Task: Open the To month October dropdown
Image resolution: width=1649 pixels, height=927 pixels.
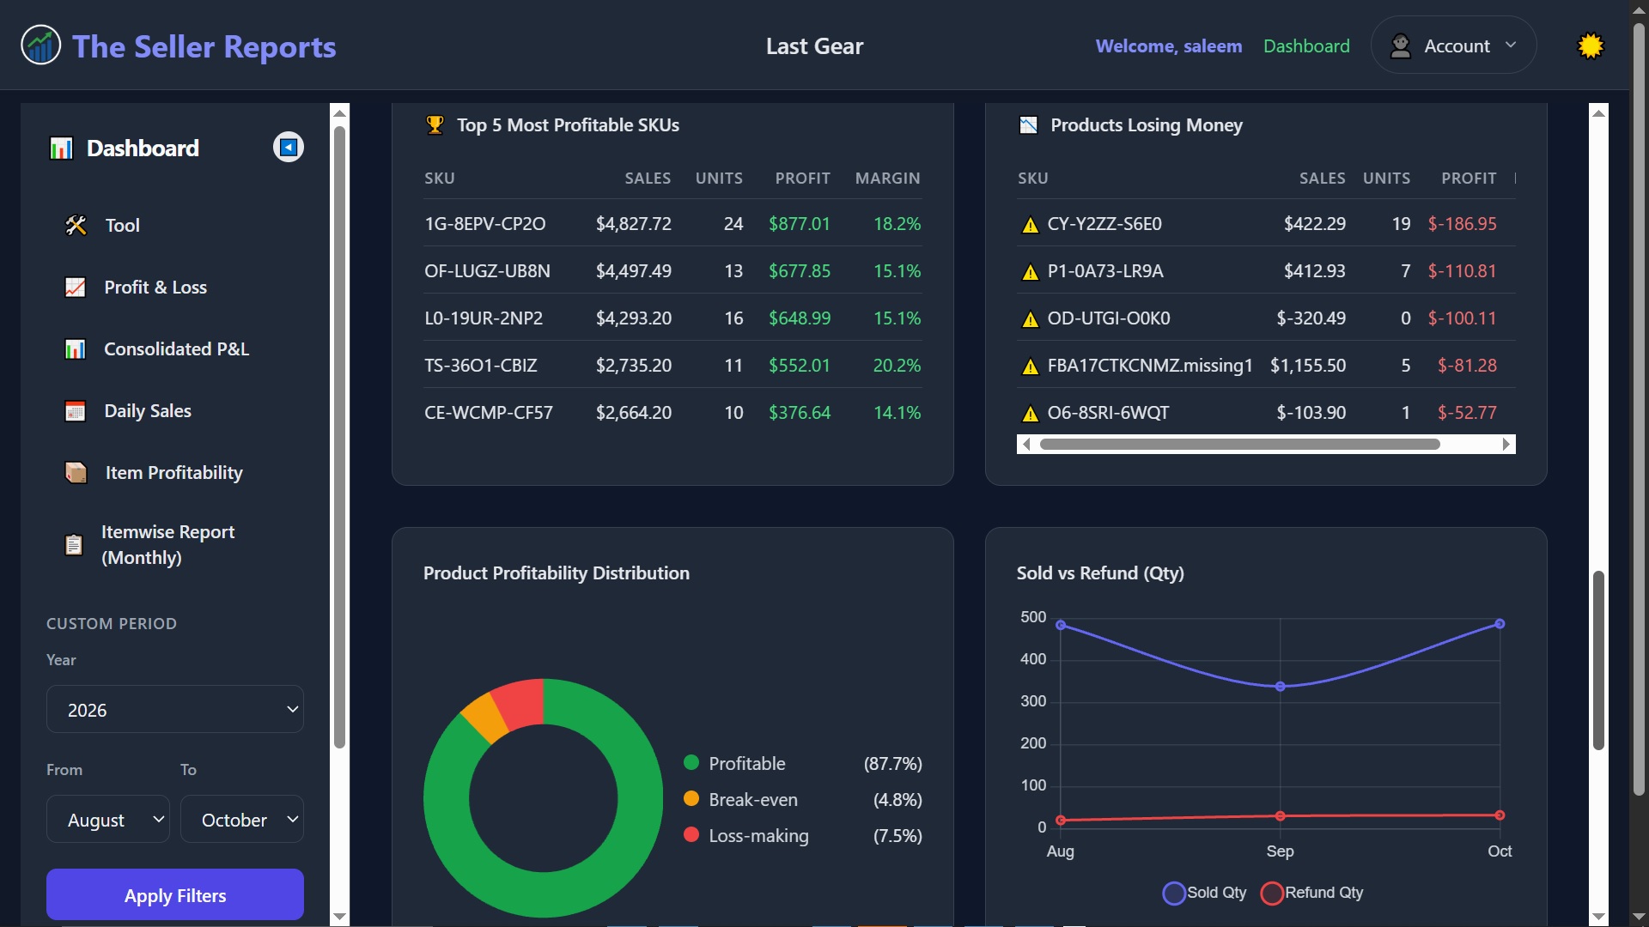Action: [242, 820]
